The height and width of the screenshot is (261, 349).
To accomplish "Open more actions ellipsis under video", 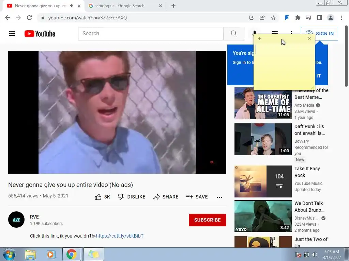I will pyautogui.click(x=219, y=197).
